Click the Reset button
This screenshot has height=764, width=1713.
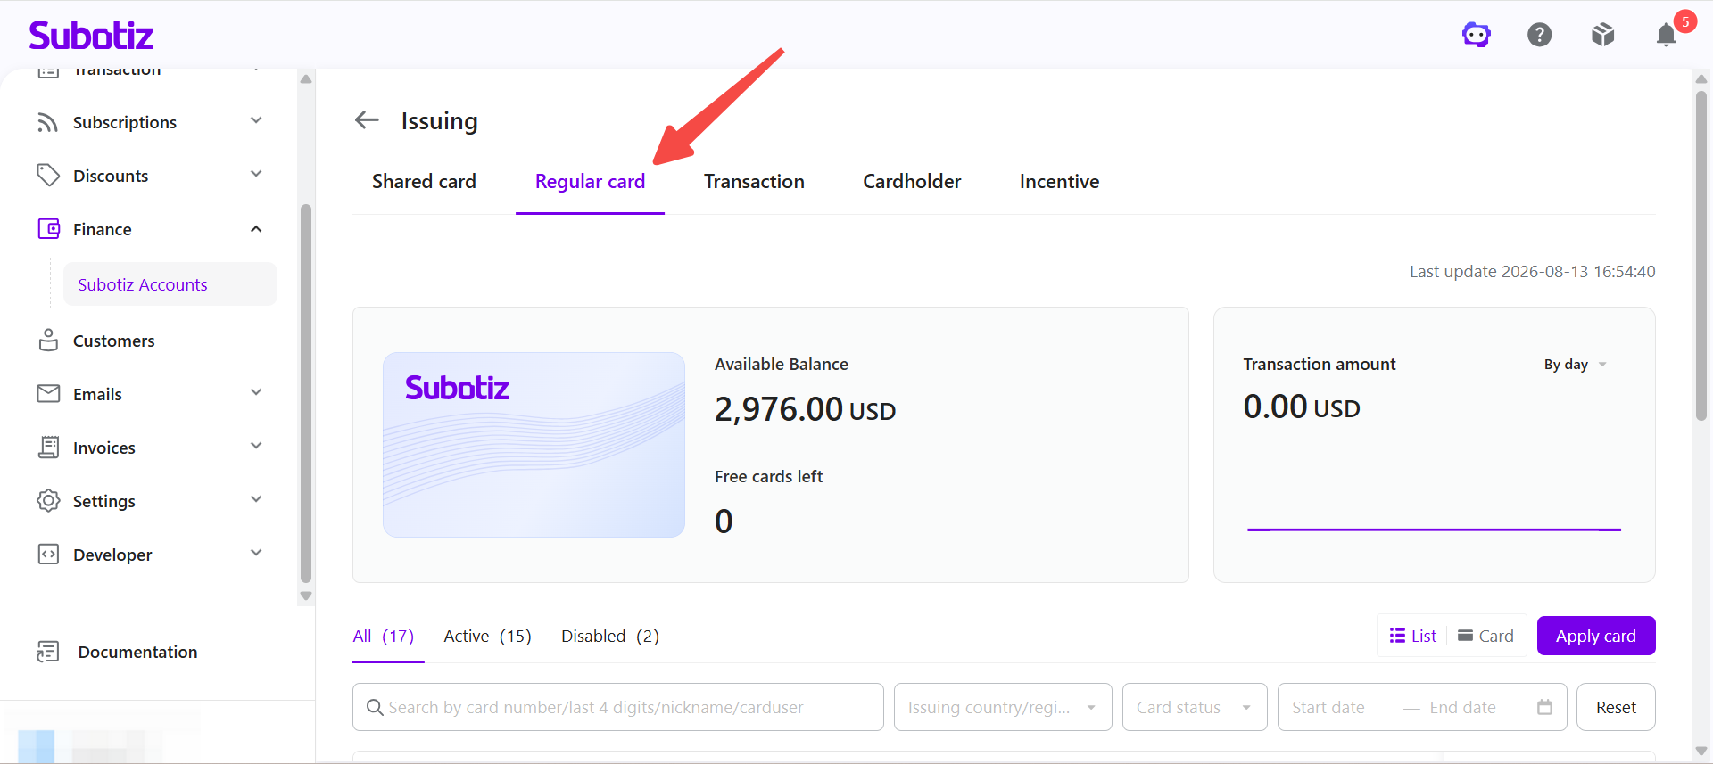pyautogui.click(x=1616, y=707)
